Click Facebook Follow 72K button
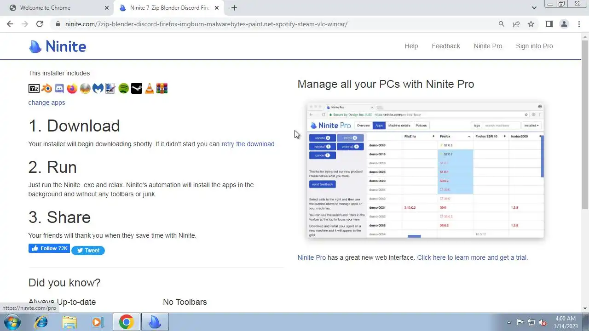Viewport: 589px width, 331px height. point(49,248)
